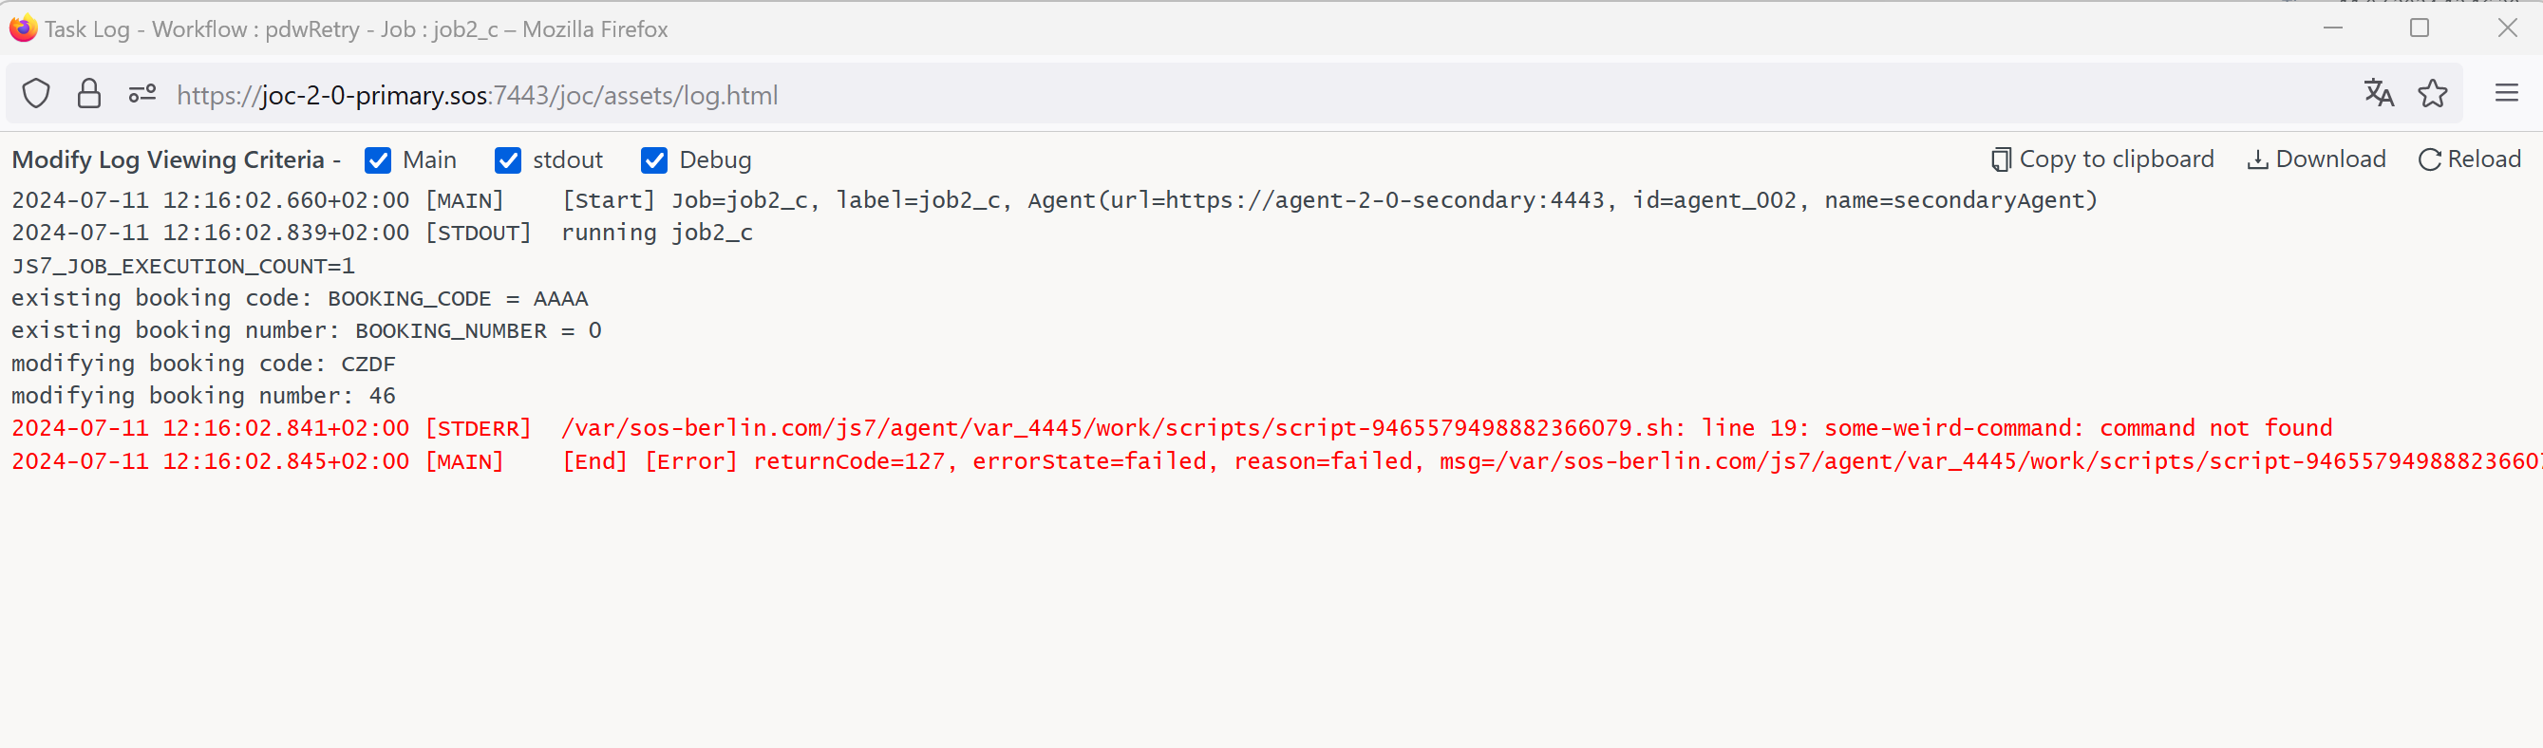The width and height of the screenshot is (2543, 748).
Task: Click the Reload circular arrow icon
Action: (x=2429, y=159)
